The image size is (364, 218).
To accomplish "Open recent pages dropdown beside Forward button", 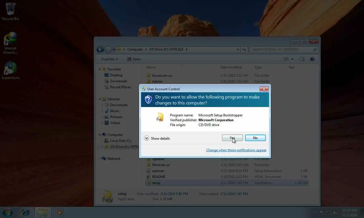I will tap(114, 49).
